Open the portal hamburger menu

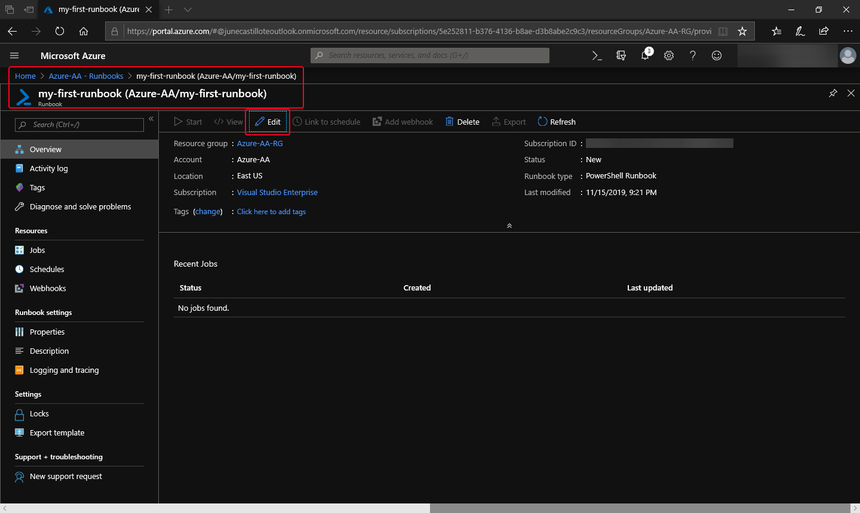click(14, 55)
